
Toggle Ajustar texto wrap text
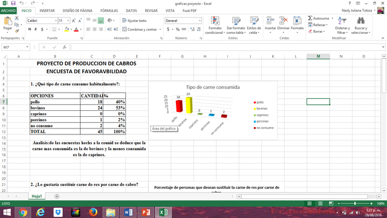(x=134, y=21)
